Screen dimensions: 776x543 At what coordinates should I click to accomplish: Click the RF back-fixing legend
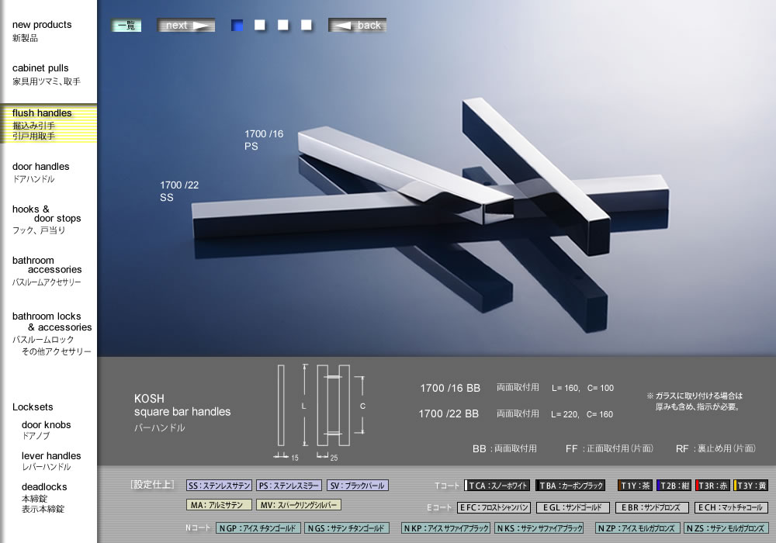pyautogui.click(x=715, y=448)
